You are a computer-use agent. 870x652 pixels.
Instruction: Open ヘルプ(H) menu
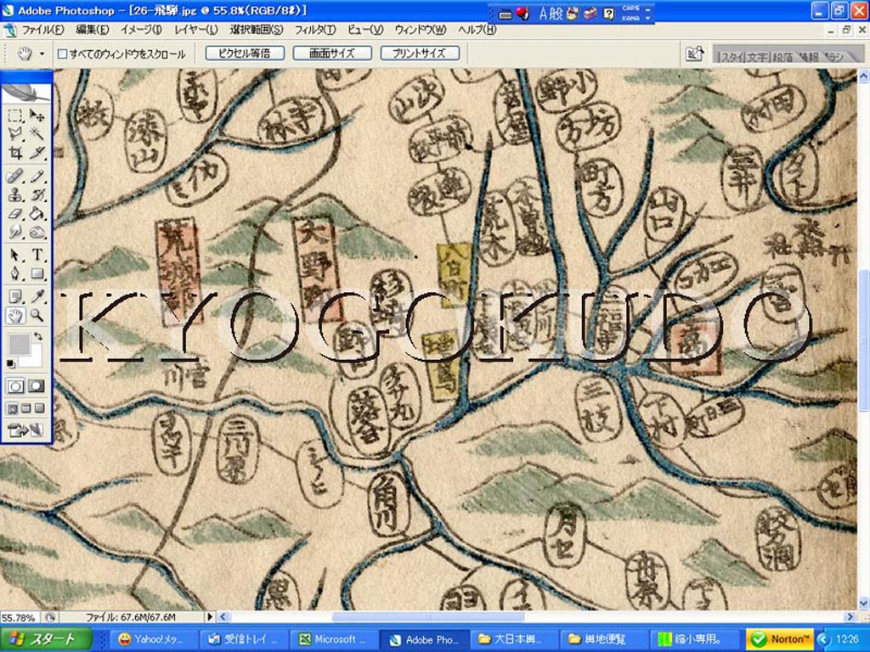[477, 30]
